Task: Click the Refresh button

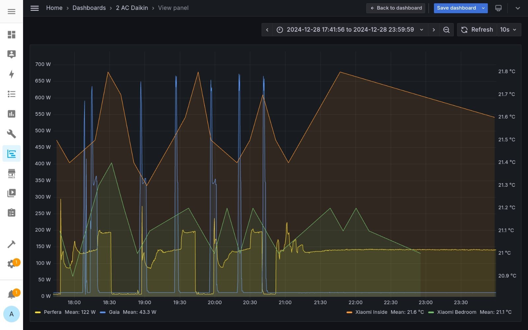Action: click(x=477, y=30)
